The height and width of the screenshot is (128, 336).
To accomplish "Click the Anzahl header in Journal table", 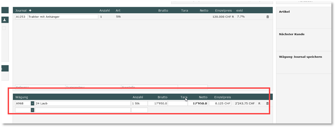I will tap(104, 11).
